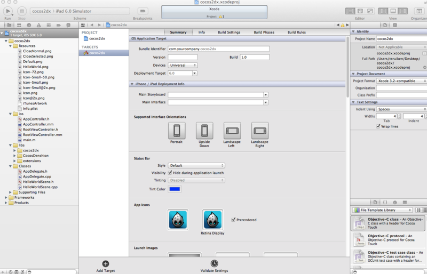
Task: Toggle the Utilities pane view button
Action: coord(403,11)
